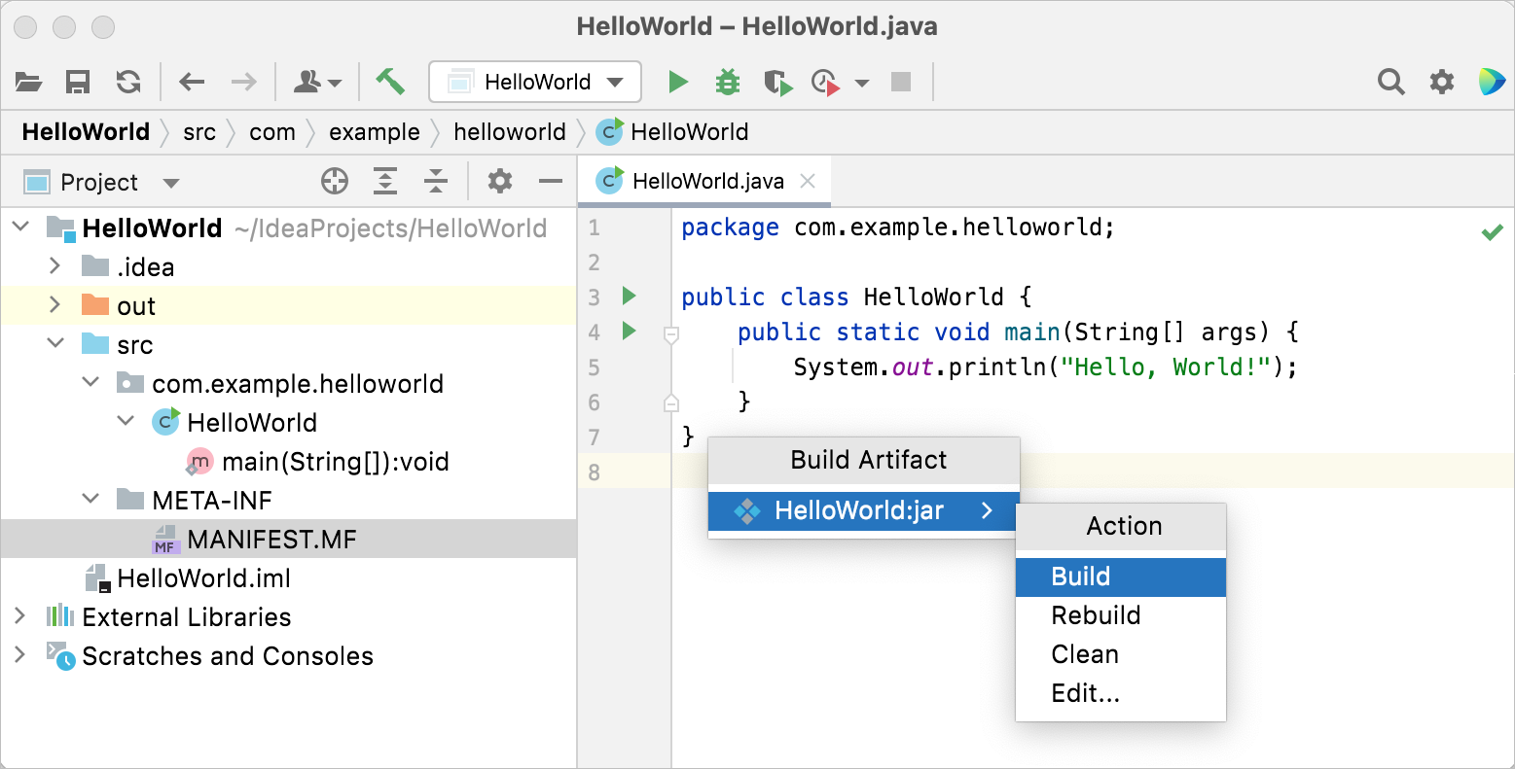Open the Project view switcher dropdown
Image resolution: width=1515 pixels, height=769 pixels.
pyautogui.click(x=169, y=181)
